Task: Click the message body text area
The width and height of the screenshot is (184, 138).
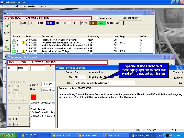Action: [121, 107]
